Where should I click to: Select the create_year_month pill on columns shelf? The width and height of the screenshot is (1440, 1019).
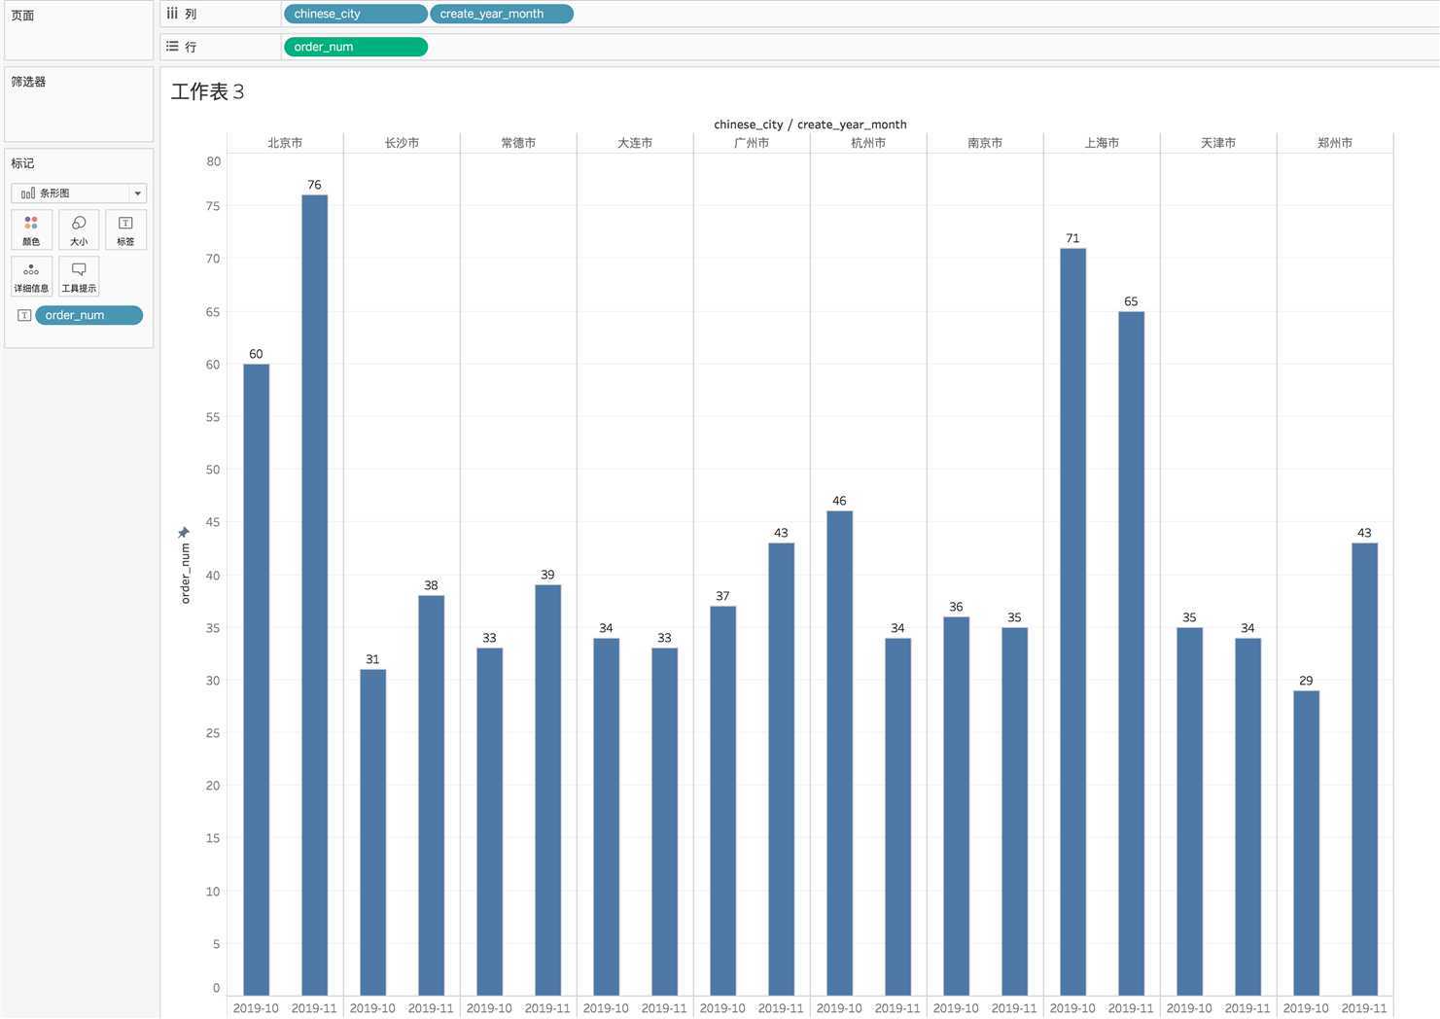click(502, 14)
